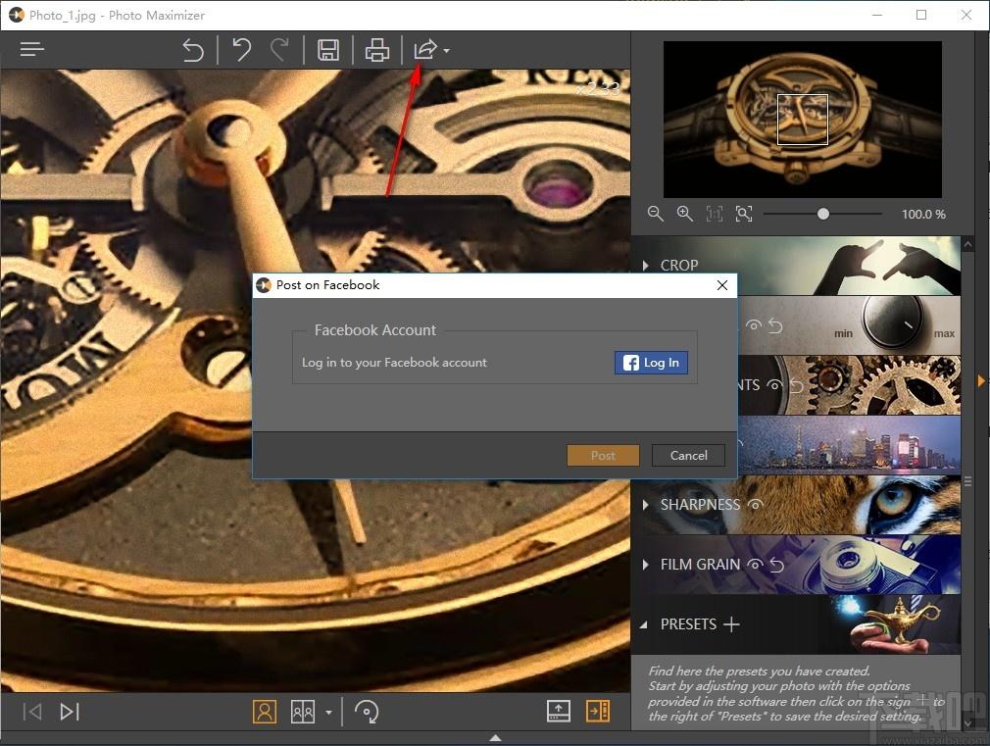The width and height of the screenshot is (990, 746).
Task: Save the photo with floppy icon
Action: click(327, 50)
